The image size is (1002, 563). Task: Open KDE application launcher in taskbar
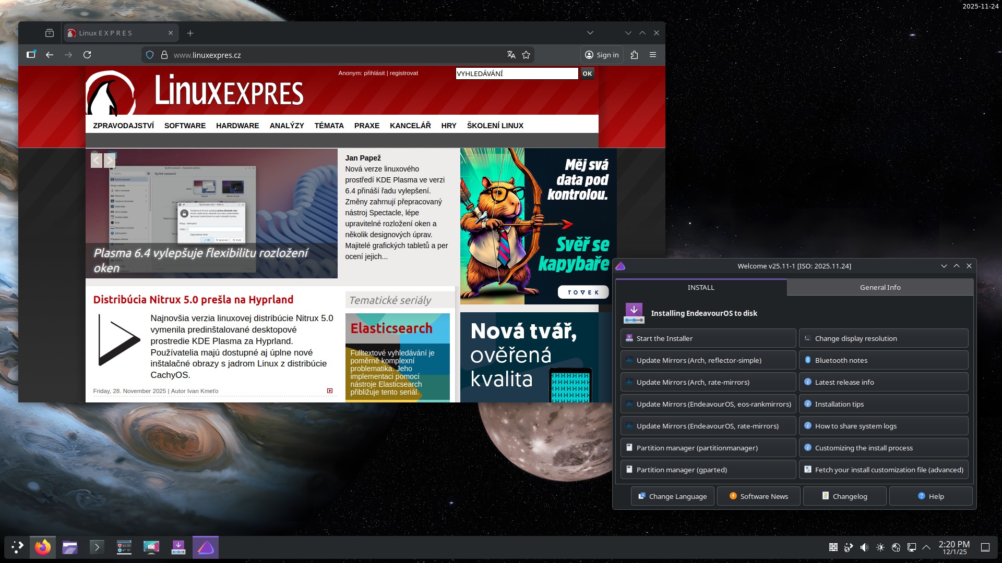pos(17,547)
